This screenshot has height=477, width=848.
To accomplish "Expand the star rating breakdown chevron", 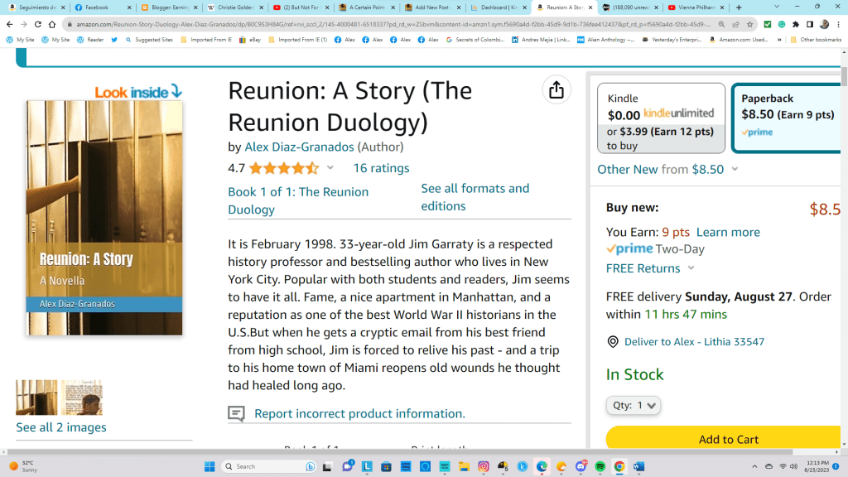I will coord(330,168).
